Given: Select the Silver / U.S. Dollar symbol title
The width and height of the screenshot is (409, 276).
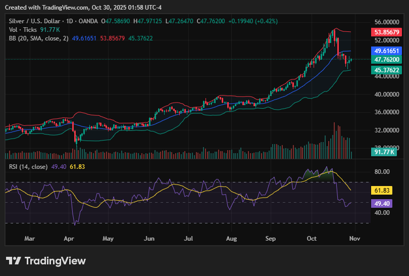Looking at the screenshot, I should [x=34, y=21].
